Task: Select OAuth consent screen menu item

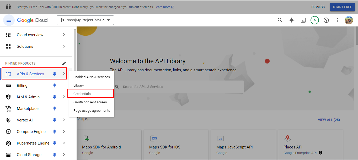Action: 90,102
